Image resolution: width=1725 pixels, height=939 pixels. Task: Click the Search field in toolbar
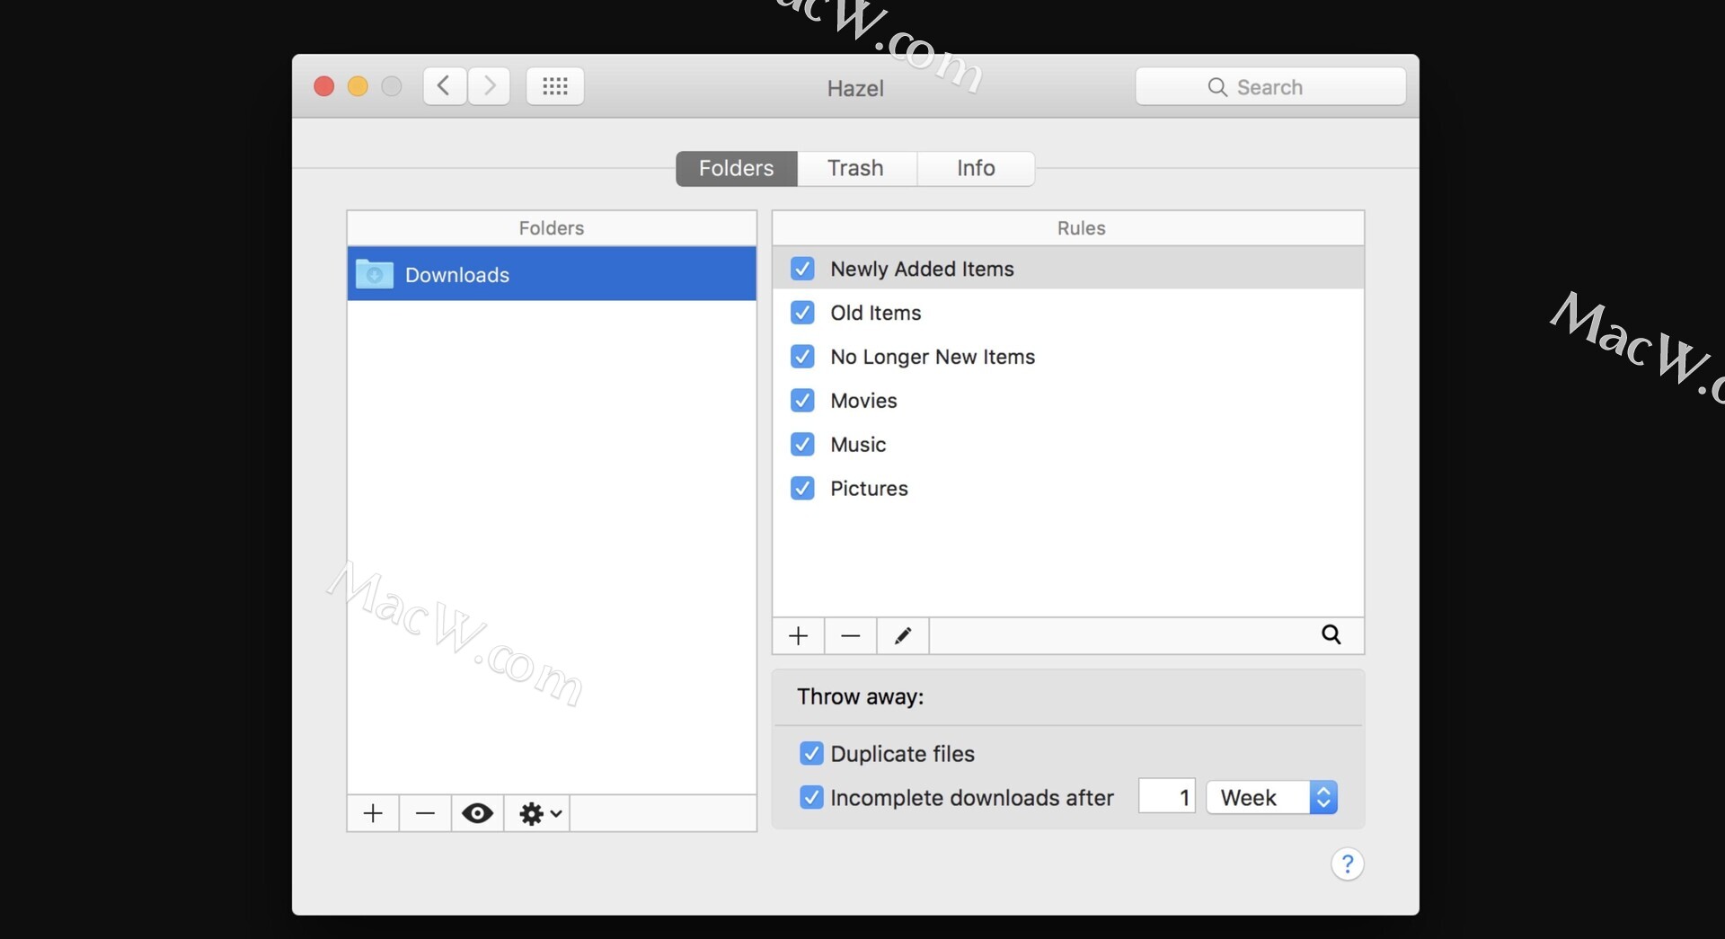pos(1269,87)
